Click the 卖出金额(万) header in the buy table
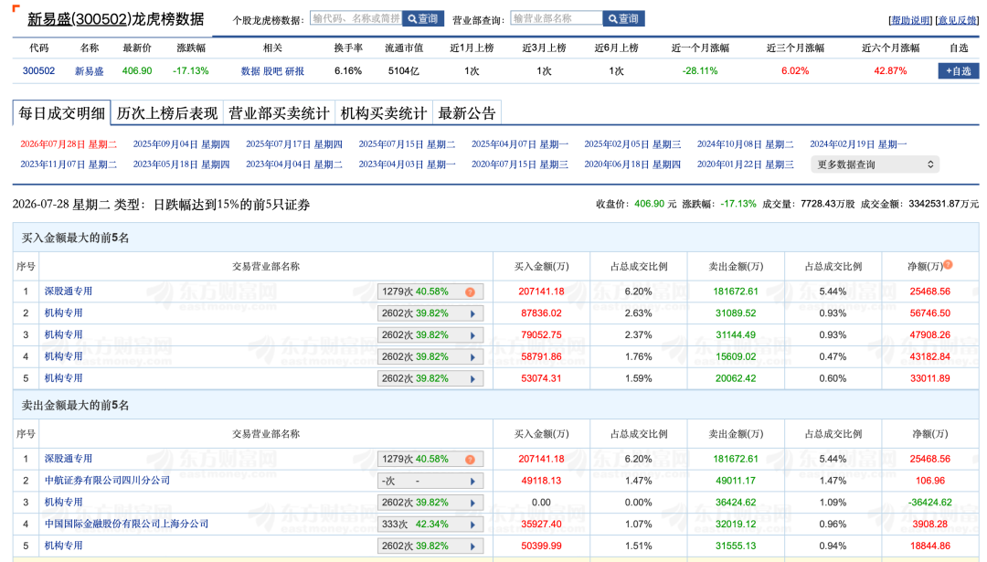 pos(736,266)
